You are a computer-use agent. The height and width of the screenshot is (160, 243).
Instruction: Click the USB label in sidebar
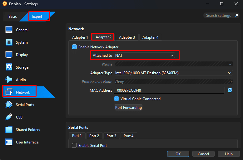(x=19, y=117)
